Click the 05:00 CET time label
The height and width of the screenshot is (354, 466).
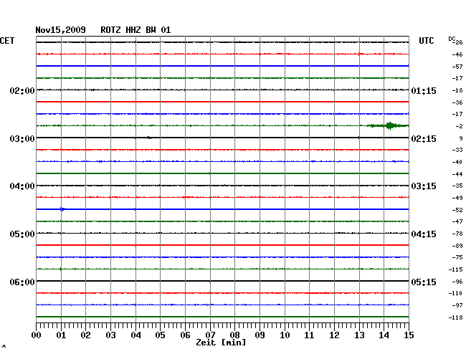click(22, 234)
